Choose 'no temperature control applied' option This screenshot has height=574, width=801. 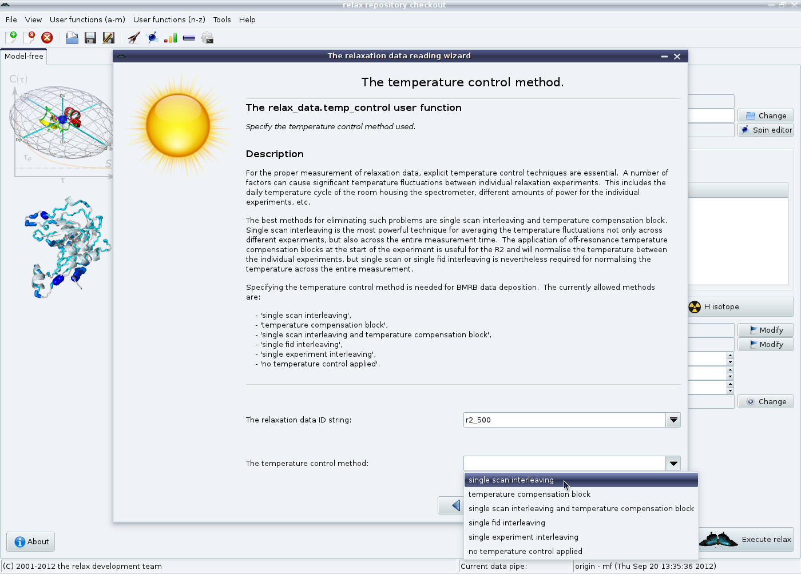[x=525, y=552]
